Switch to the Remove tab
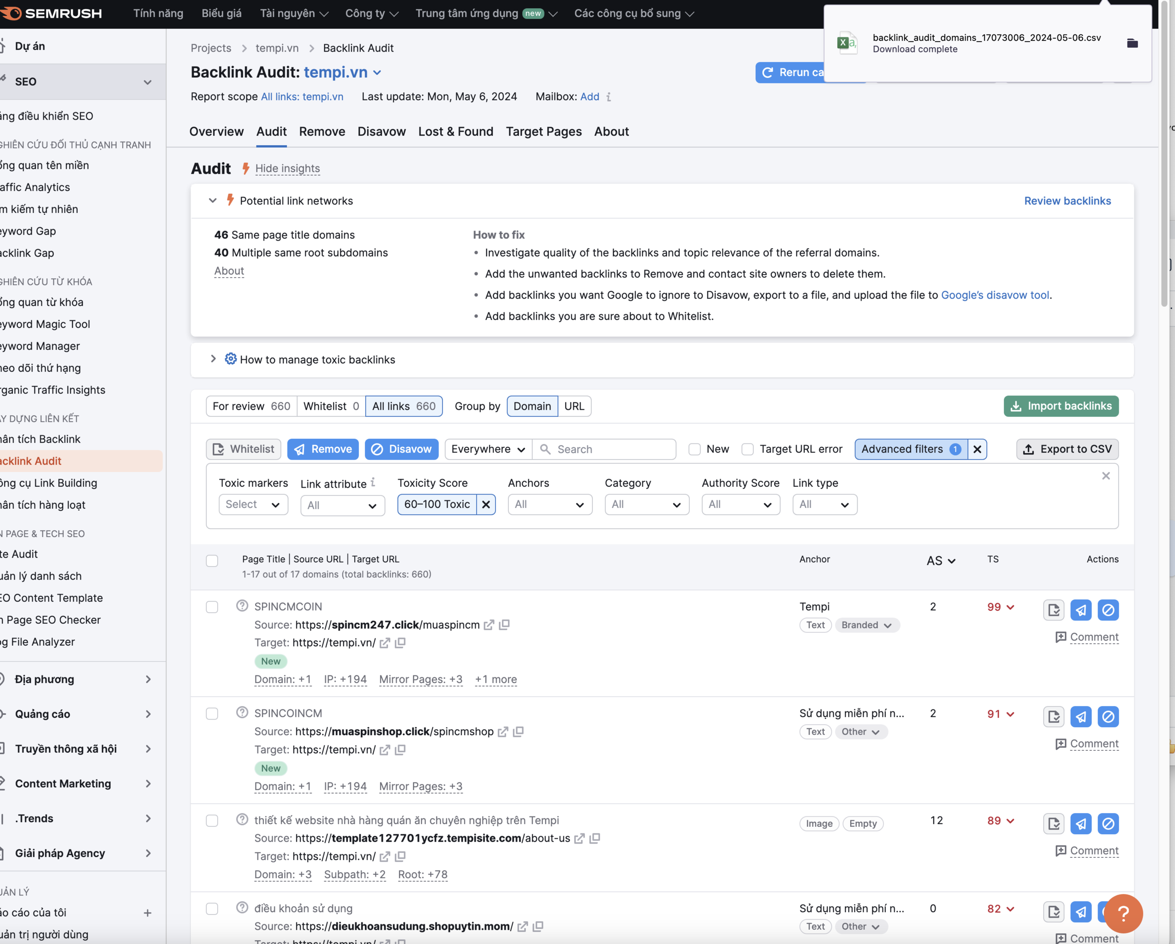Screen dimensions: 1175x944 click(x=322, y=132)
